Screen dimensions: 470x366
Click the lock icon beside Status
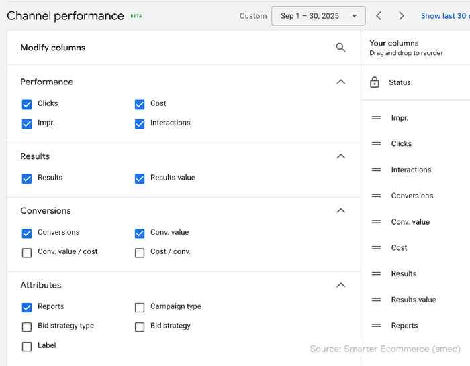[375, 82]
